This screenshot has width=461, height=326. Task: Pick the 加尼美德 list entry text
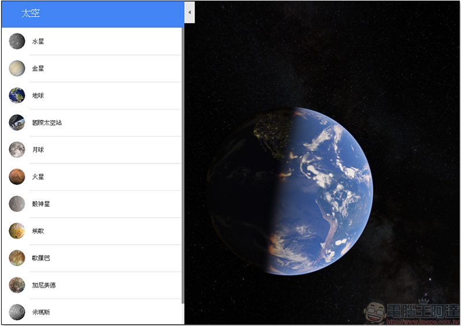pos(44,285)
